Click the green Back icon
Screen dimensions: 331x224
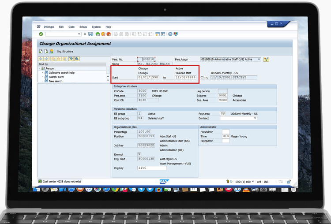pyautogui.click(x=98, y=34)
